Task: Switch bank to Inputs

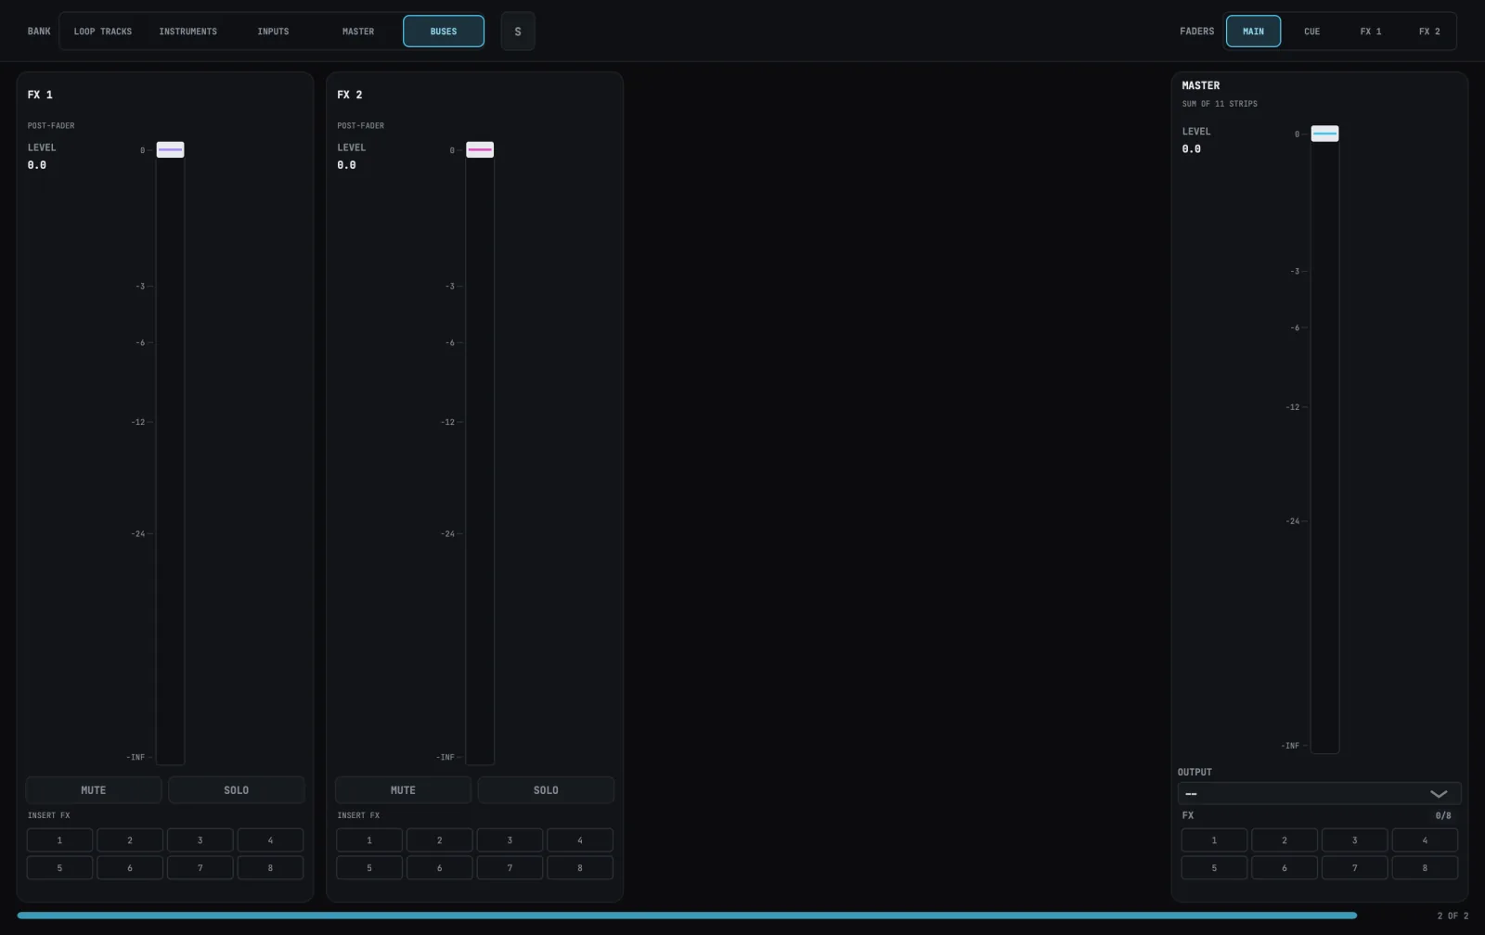Action: click(273, 32)
